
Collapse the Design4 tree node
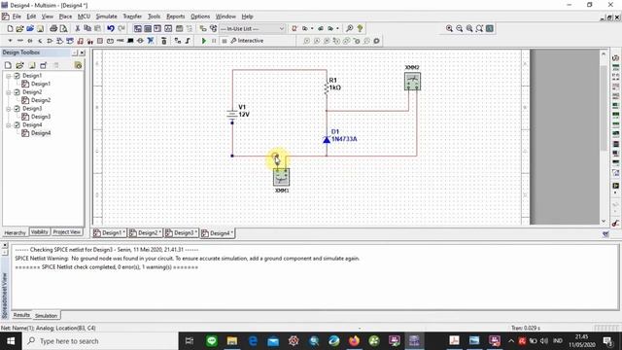pyautogui.click(x=9, y=125)
